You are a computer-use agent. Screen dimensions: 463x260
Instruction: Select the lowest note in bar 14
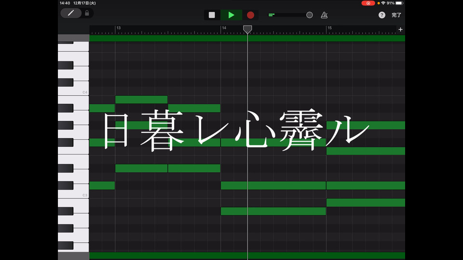tap(273, 211)
